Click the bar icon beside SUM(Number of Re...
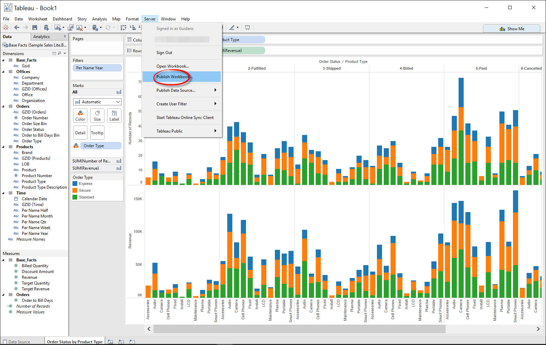Screen dimensions: 546x345 click(119, 161)
